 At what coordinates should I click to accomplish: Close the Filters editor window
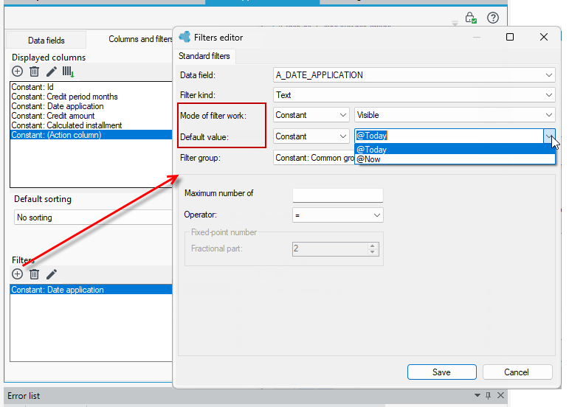point(544,37)
